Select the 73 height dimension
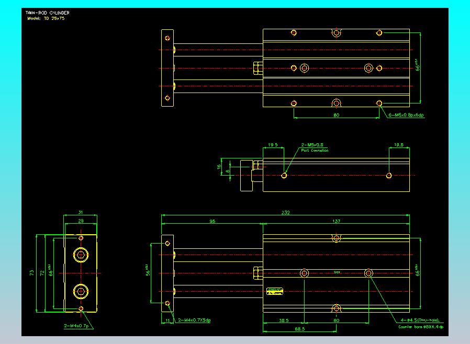Viewport: 470px width, 344px height. tap(32, 272)
